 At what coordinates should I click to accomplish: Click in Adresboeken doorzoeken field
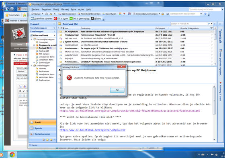tap(184, 14)
